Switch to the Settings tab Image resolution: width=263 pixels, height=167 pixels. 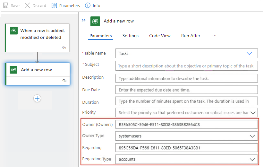point(130,36)
